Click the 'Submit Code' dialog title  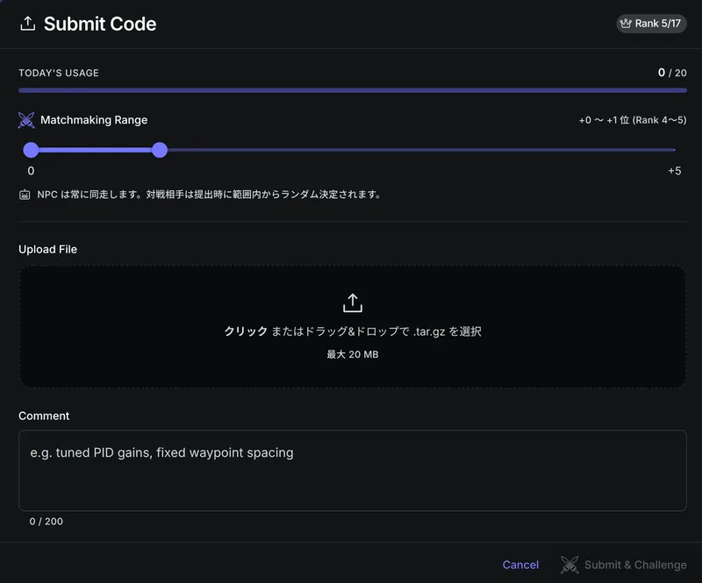[x=100, y=24]
